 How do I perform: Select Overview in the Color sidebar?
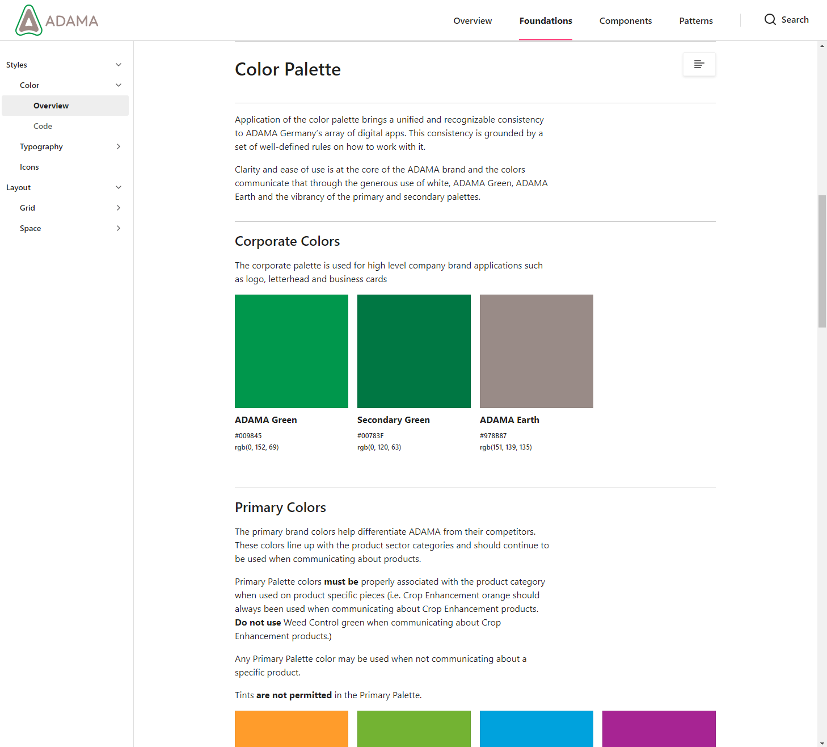(x=65, y=106)
